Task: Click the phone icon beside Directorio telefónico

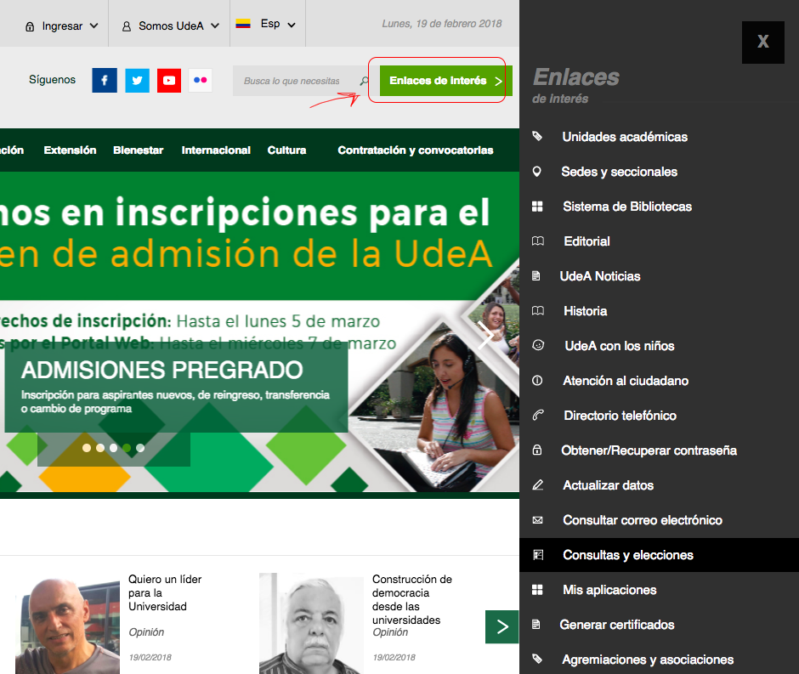Action: 537,416
